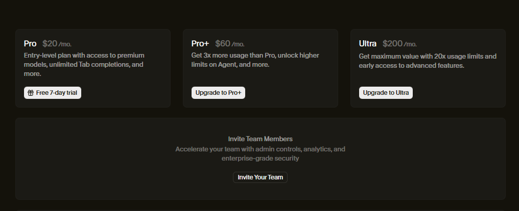The width and height of the screenshot is (519, 211).
Task: Click the admin controls and analytics description
Action: tap(260, 154)
